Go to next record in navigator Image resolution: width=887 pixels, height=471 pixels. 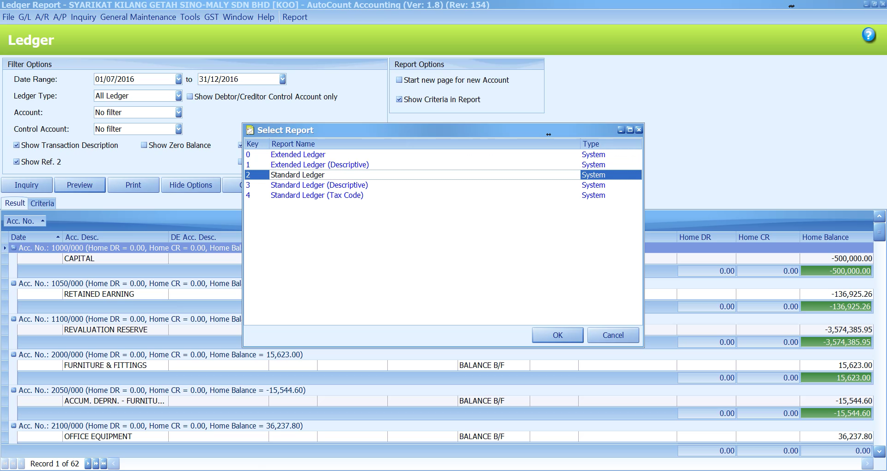pos(88,463)
